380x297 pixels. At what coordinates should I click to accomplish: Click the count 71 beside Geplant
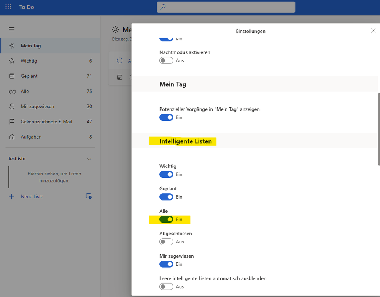pos(89,76)
